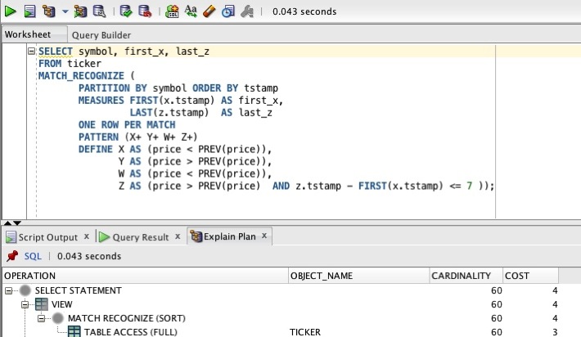Viewport: 581px width, 337px height.
Task: Close the Explain Plan tab
Action: pos(264,236)
